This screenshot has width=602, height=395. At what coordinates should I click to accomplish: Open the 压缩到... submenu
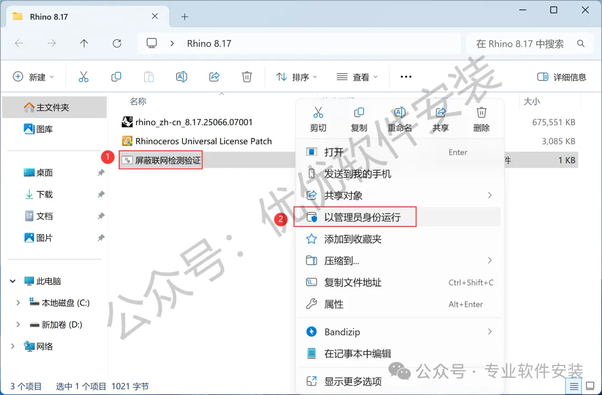pyautogui.click(x=400, y=261)
